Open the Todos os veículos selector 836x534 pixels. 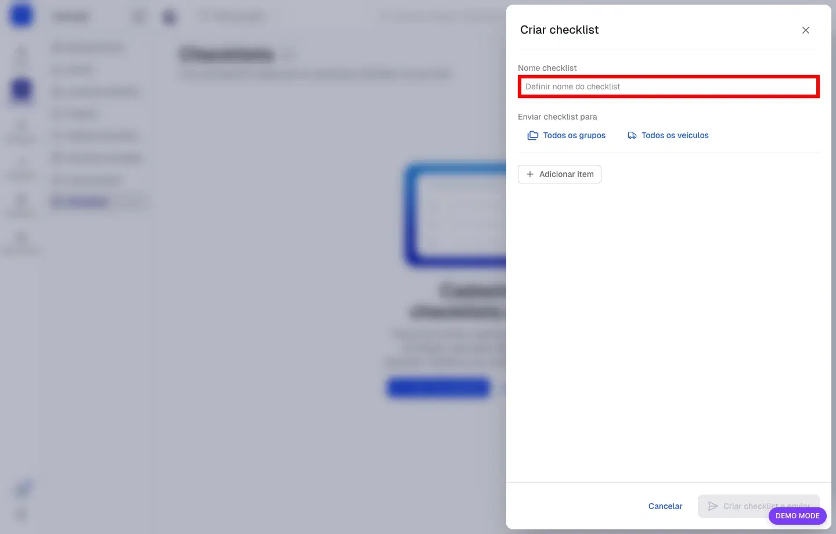668,135
